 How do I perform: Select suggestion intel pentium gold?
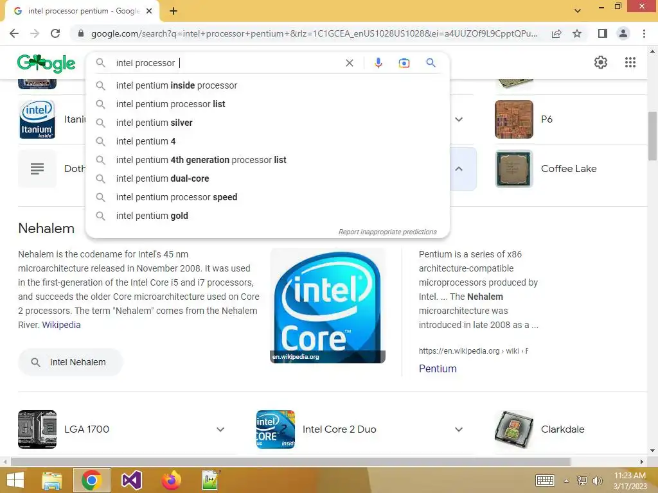(267, 216)
